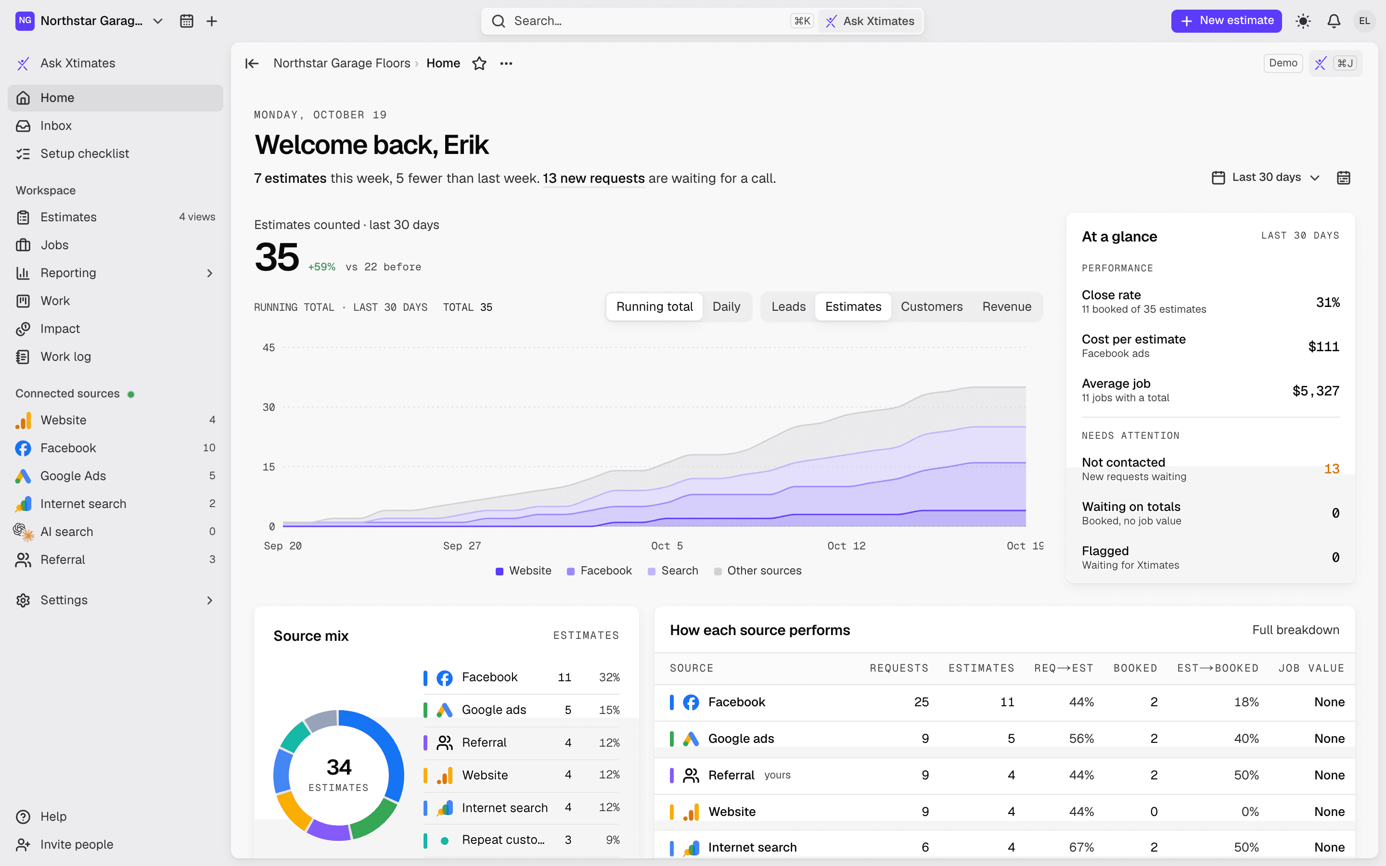Go to Jobs in the Workspace section
This screenshot has width=1386, height=866.
point(115,244)
